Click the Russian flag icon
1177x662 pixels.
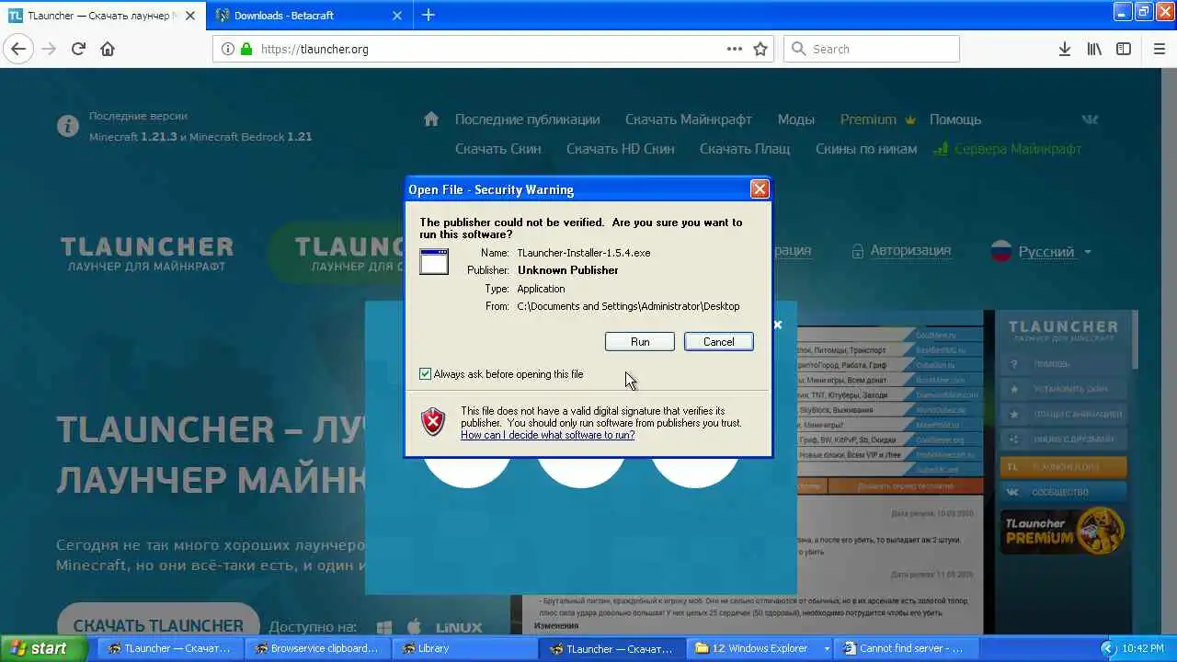(1001, 252)
